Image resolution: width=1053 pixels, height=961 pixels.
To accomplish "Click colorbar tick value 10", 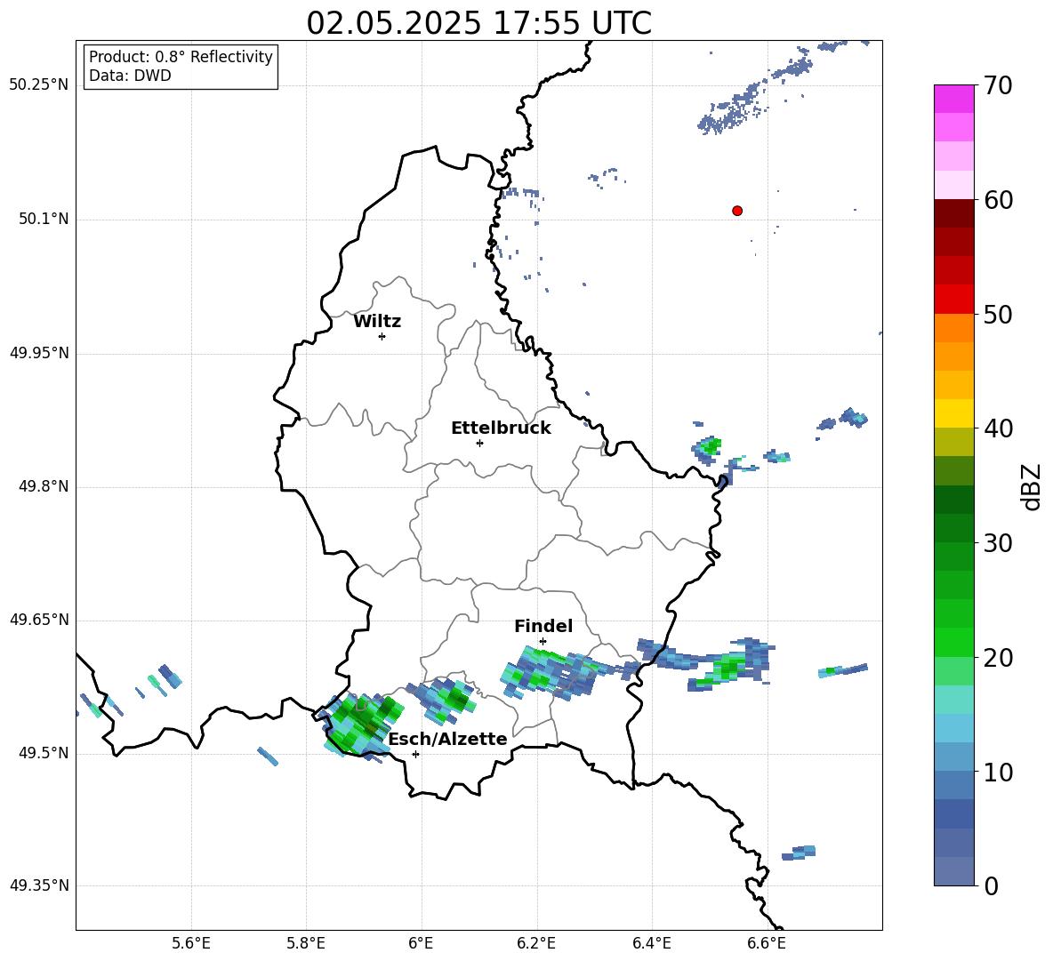I will [x=998, y=772].
